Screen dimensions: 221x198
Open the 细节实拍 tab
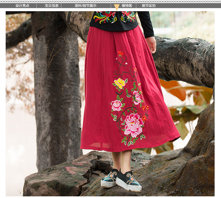point(149,6)
